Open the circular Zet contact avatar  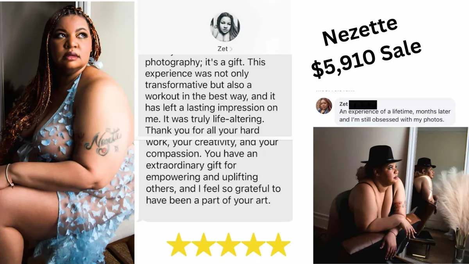tap(225, 27)
